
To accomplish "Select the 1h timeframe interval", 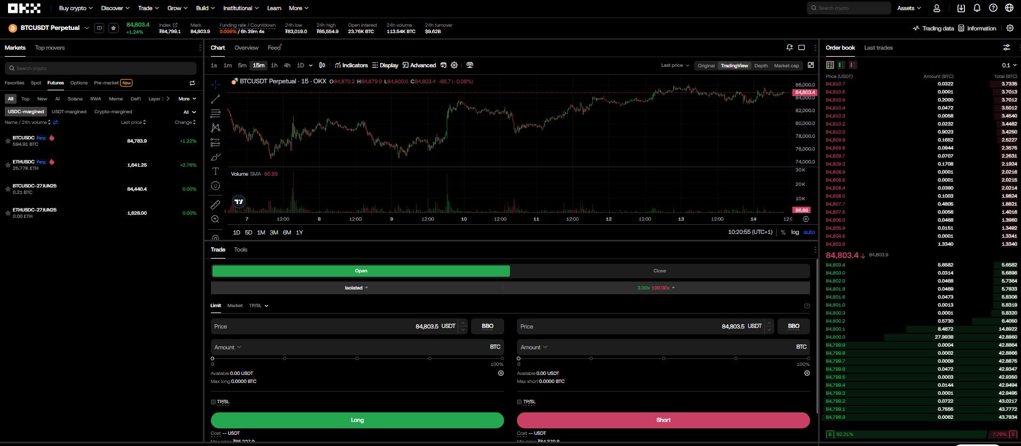I will pos(274,65).
